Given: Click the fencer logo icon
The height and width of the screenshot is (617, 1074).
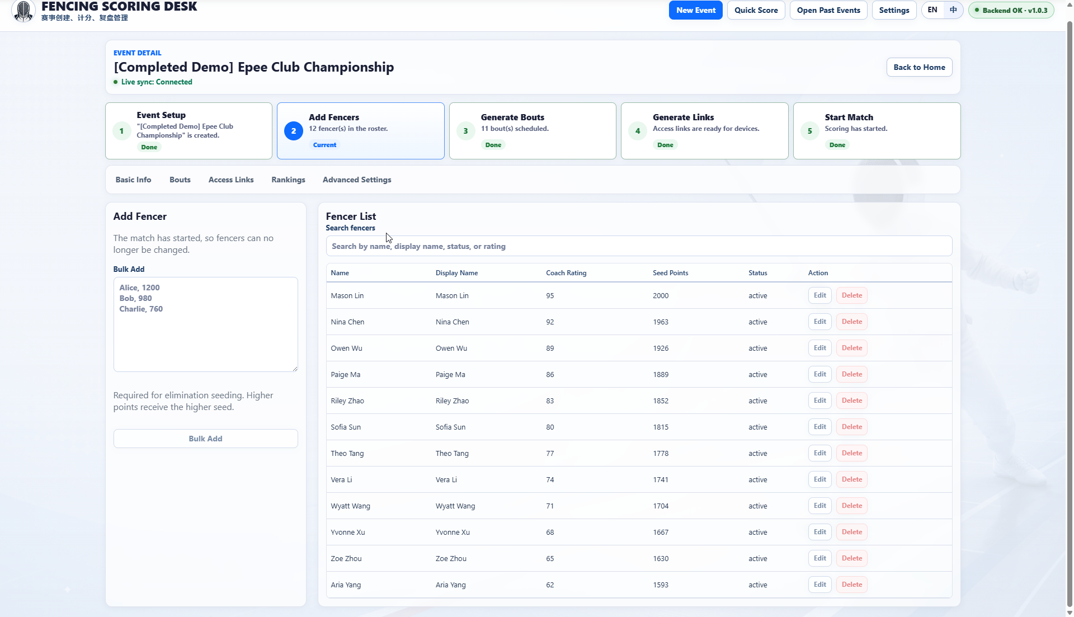Looking at the screenshot, I should 23,11.
